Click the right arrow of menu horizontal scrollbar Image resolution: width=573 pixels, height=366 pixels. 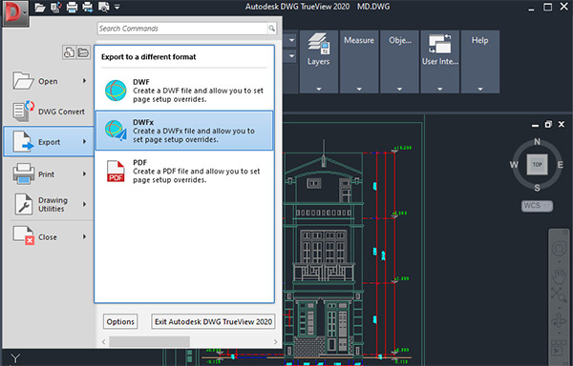(275, 341)
